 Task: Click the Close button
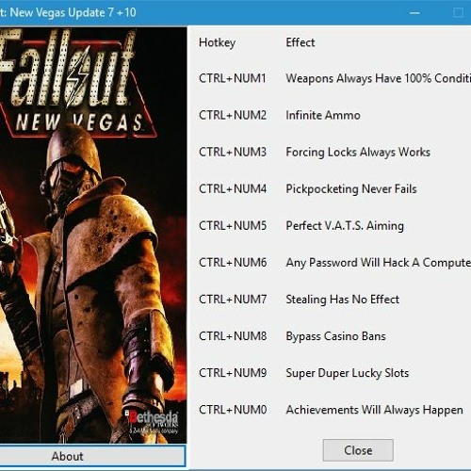(x=358, y=450)
